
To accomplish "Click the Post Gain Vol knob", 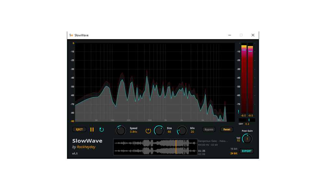I will click(247, 139).
